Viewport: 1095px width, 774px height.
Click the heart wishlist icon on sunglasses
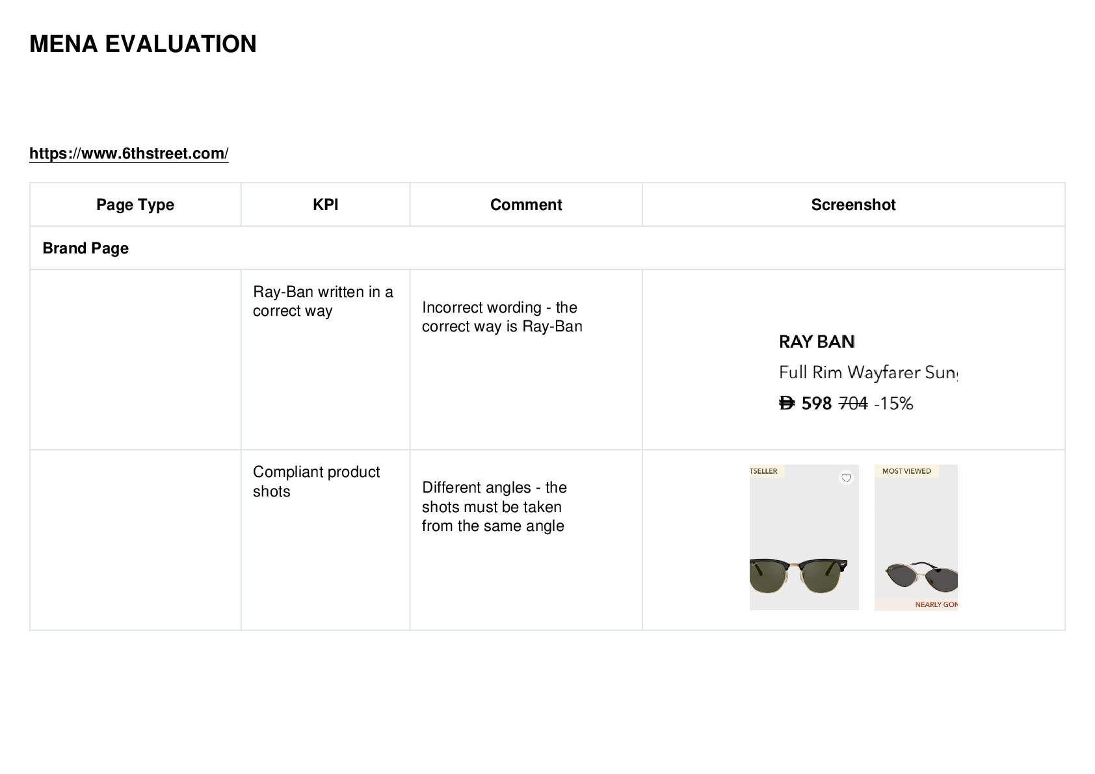coord(846,478)
